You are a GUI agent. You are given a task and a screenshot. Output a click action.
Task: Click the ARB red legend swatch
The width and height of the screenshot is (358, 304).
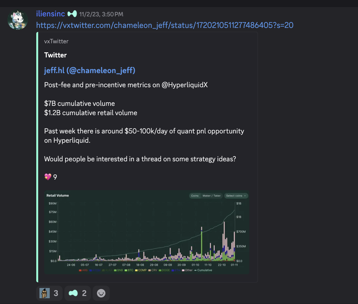pyautogui.click(x=80, y=270)
